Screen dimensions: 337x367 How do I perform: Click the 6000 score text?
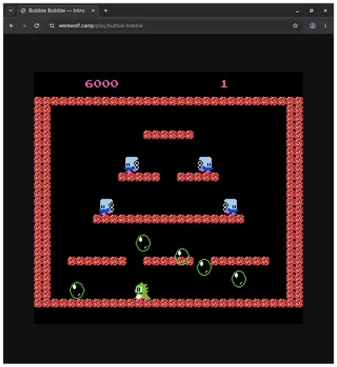[102, 84]
